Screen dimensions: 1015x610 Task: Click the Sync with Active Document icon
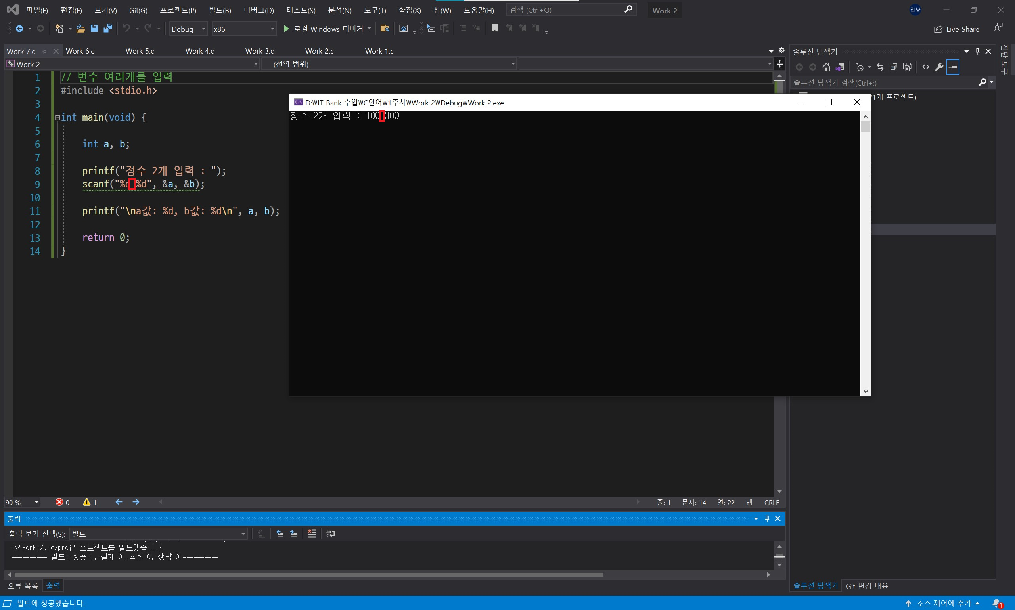coord(880,67)
